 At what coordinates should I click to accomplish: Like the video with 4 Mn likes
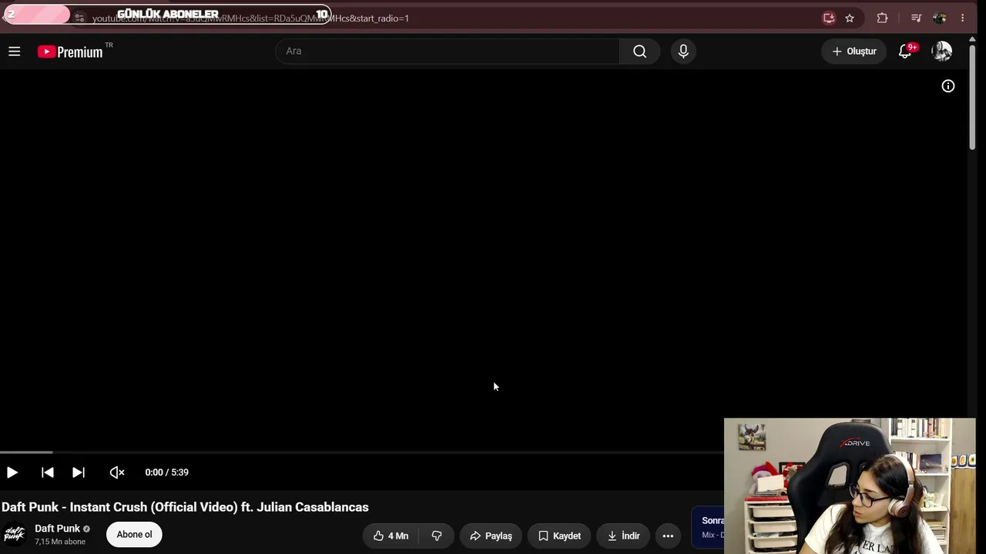(x=391, y=536)
